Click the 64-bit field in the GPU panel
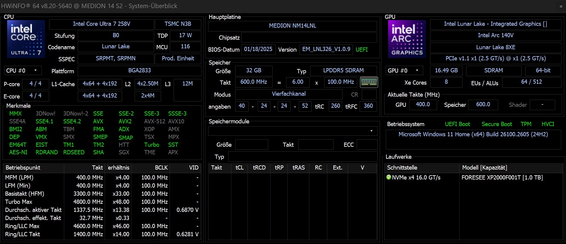This screenshot has height=244, width=566. click(543, 71)
